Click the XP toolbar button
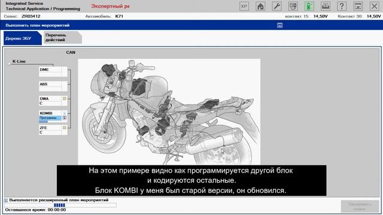The width and height of the screenshot is (383, 215). [244, 7]
